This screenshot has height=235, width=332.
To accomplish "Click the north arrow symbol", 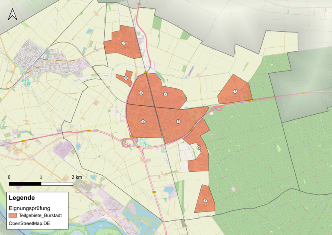I will point(13,15).
